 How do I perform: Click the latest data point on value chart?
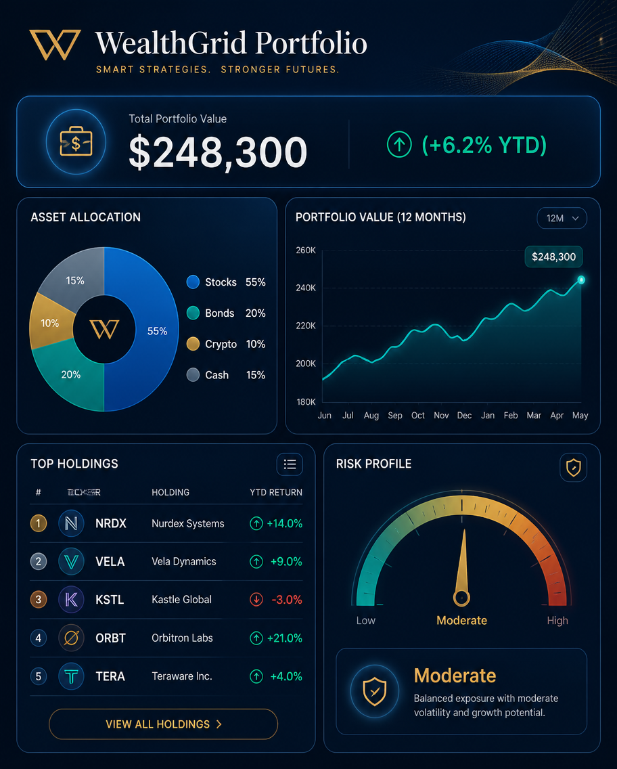(x=581, y=280)
